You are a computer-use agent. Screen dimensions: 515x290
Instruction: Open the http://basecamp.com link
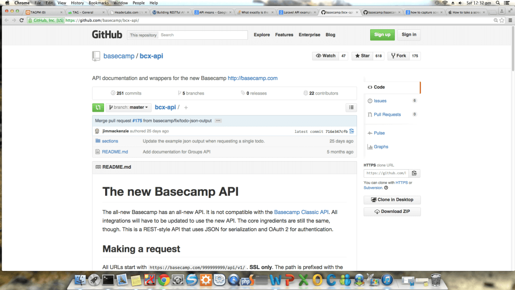252,78
